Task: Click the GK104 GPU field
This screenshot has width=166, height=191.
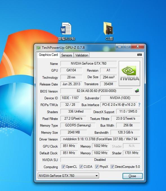Action: (x=71, y=70)
